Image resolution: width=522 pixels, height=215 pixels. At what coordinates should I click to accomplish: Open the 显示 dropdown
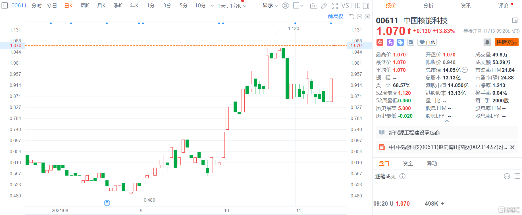pos(270,6)
